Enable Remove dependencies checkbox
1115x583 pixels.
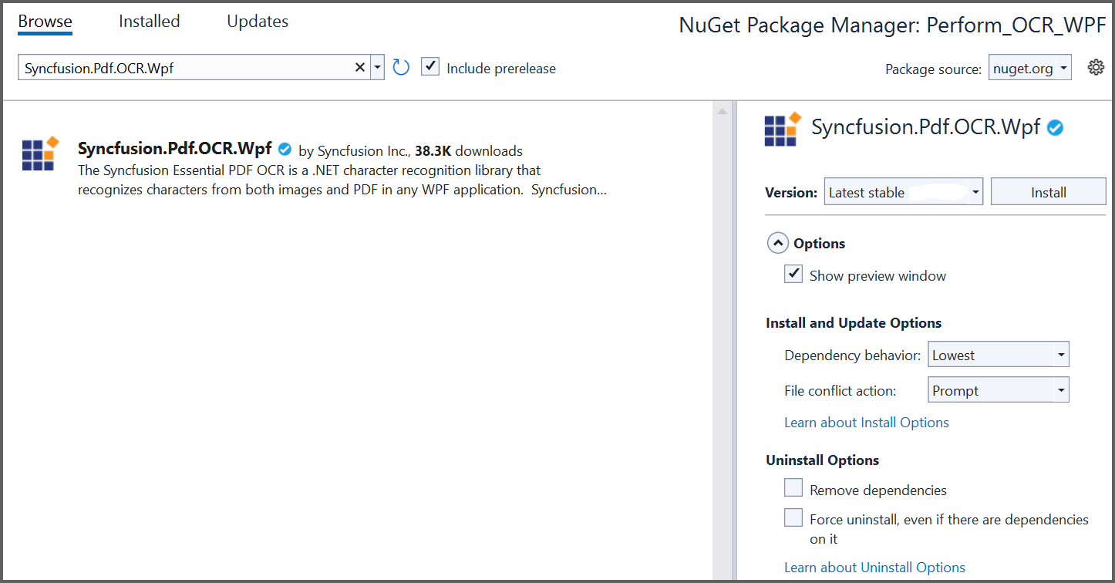point(793,488)
